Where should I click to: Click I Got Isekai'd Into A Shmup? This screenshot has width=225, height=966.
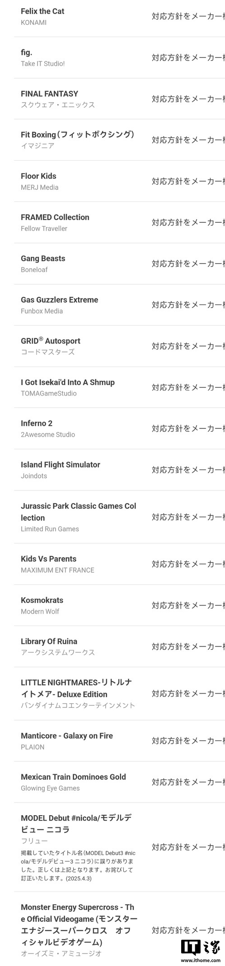[x=68, y=382]
